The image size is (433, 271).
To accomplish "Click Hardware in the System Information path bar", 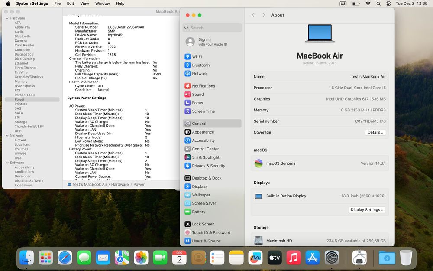I will pyautogui.click(x=120, y=184).
